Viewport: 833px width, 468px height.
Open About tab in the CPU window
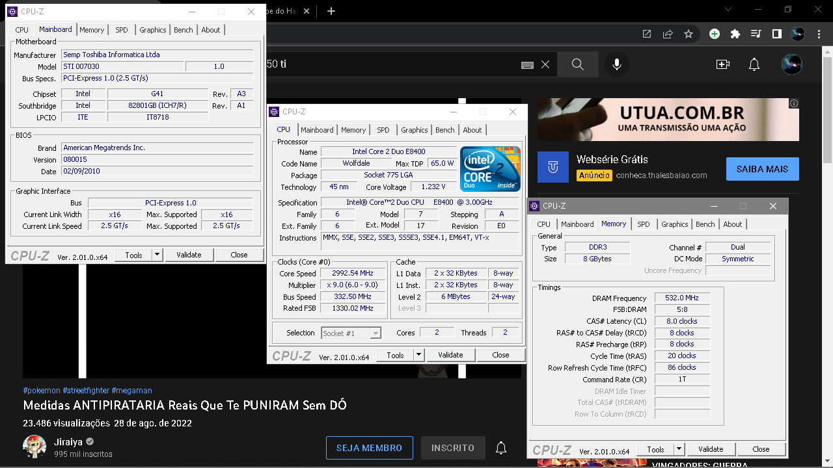pos(472,130)
